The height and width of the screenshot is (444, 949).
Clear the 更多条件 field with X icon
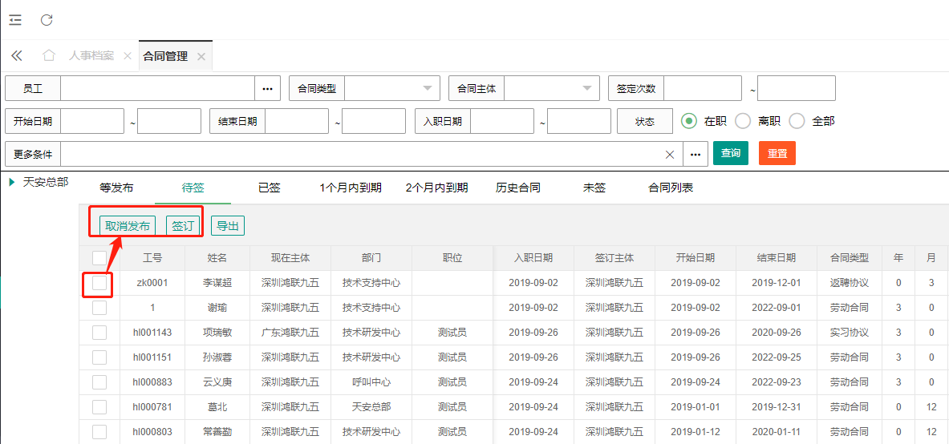pyautogui.click(x=670, y=154)
